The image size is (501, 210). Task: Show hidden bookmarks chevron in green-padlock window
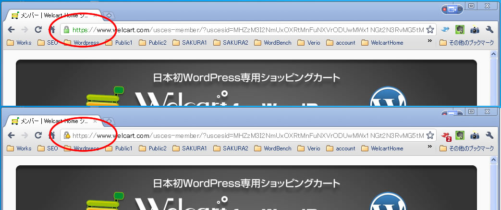coord(430,41)
